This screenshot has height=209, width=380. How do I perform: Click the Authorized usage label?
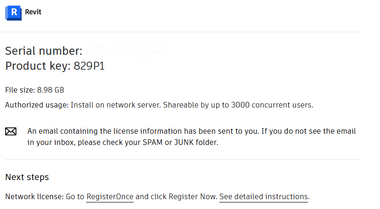coord(37,105)
